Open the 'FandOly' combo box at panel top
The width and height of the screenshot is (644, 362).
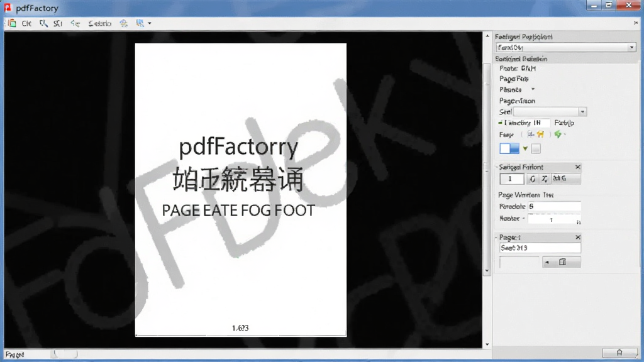click(566, 48)
